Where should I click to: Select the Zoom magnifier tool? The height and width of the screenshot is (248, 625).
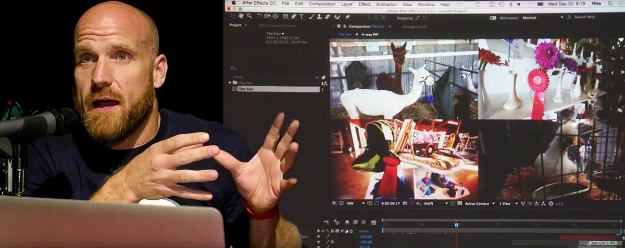click(x=249, y=17)
